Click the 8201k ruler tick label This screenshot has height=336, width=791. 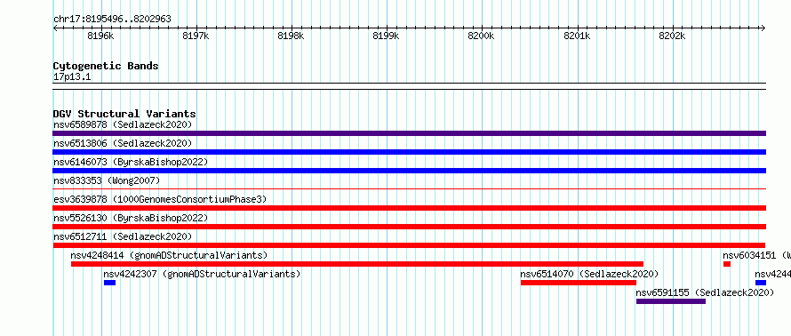coord(577,36)
